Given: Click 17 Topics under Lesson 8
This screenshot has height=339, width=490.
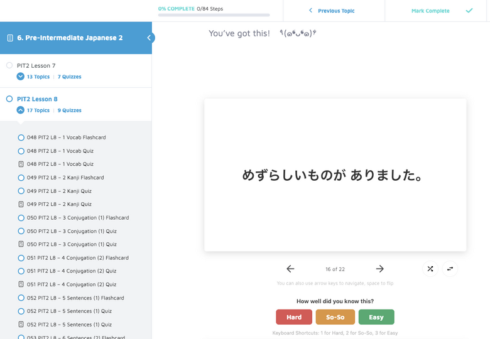Looking at the screenshot, I should click(38, 110).
